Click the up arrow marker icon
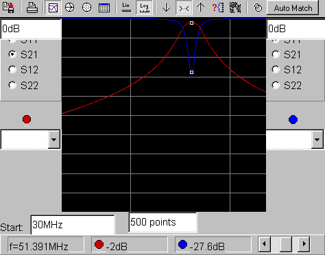The width and height of the screenshot is (325, 255). [200, 8]
